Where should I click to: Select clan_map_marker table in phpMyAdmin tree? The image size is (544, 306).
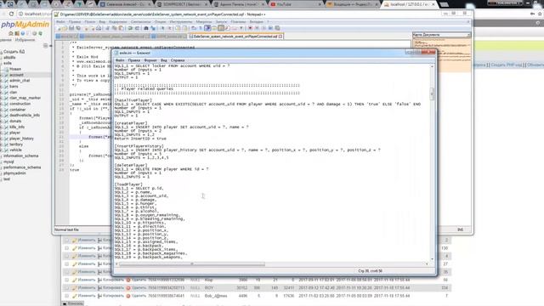tap(25, 98)
